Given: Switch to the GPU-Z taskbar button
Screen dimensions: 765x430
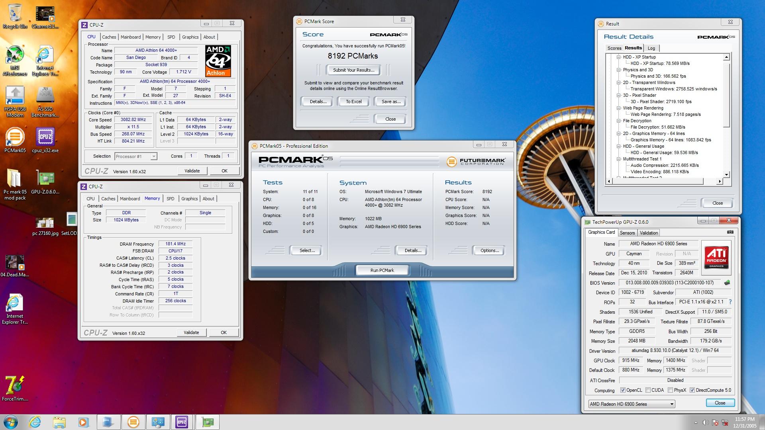Looking at the screenshot, I should click(x=207, y=422).
